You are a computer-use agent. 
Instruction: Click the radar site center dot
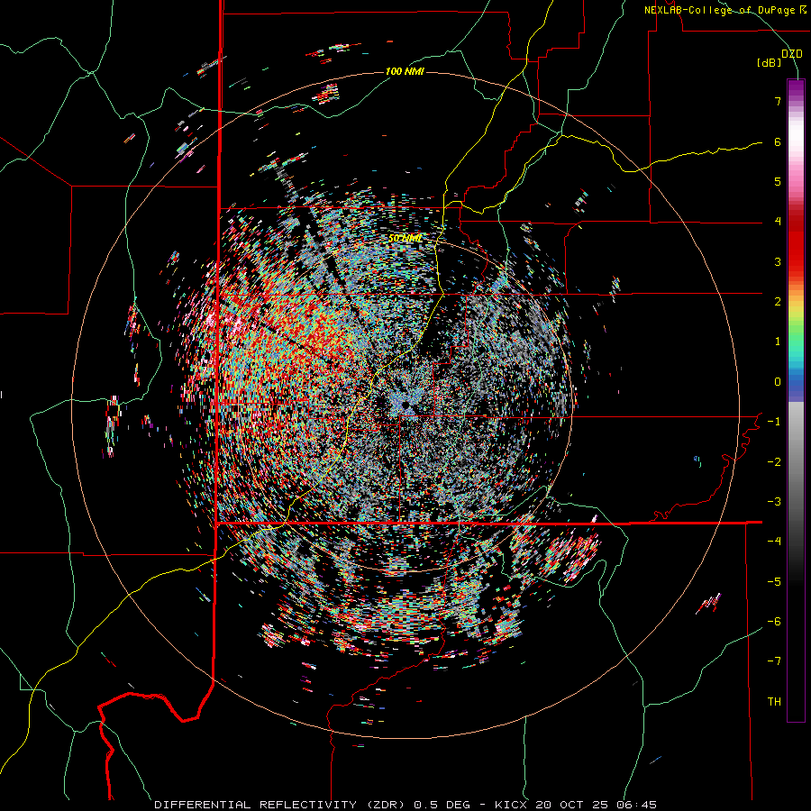pyautogui.click(x=405, y=405)
